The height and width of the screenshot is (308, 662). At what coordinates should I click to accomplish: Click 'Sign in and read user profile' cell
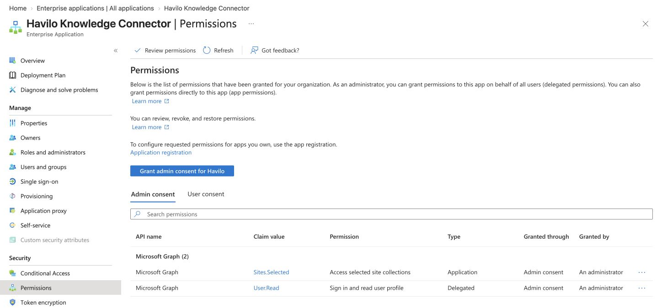coord(366,288)
